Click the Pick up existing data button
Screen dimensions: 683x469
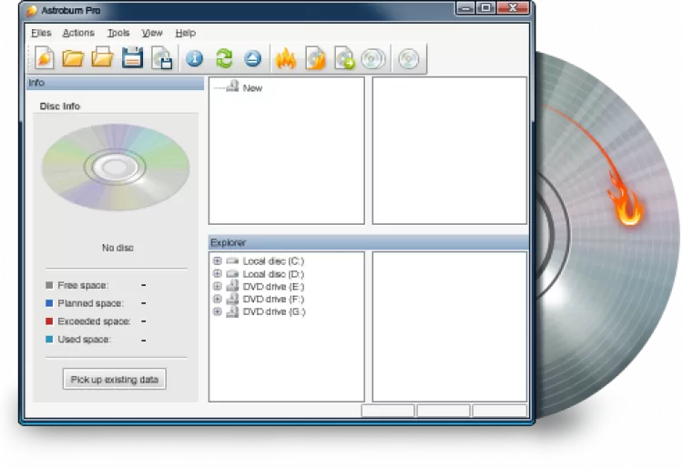pyautogui.click(x=114, y=379)
